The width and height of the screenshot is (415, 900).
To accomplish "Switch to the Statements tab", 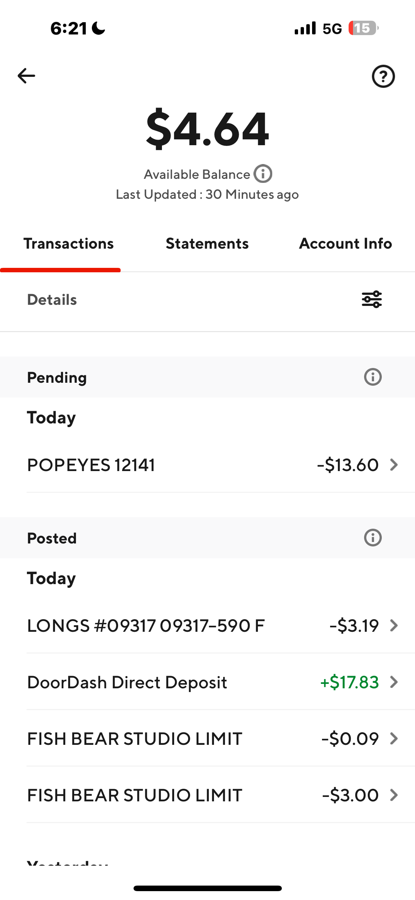I will point(207,244).
